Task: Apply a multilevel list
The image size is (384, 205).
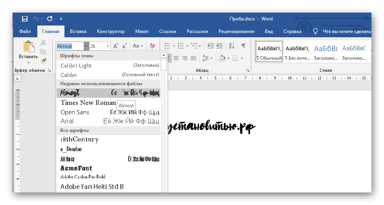Action: 195,46
